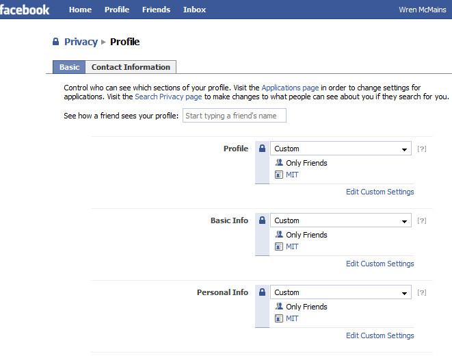This screenshot has height=356, width=452.
Task: Click network icon beside MIT in Profile row
Action: [x=279, y=175]
